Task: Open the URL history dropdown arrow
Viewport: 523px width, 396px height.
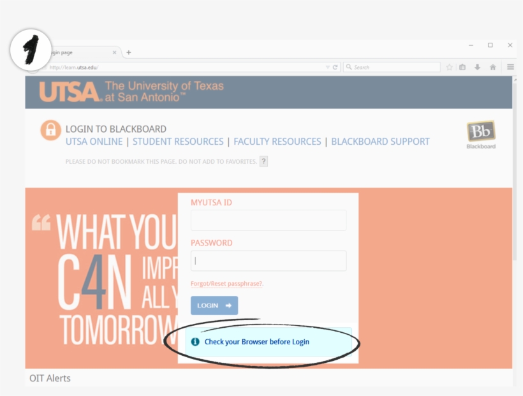Action: coord(328,67)
